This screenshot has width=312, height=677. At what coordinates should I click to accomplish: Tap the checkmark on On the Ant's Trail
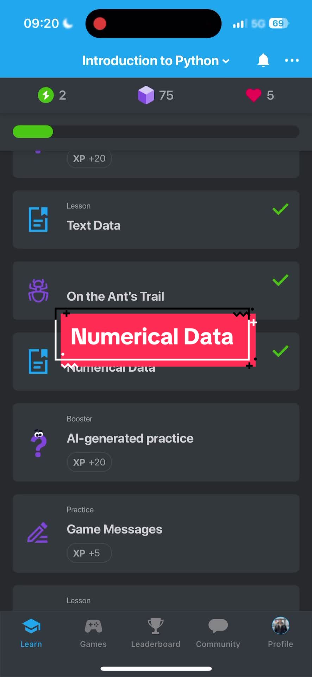[280, 280]
